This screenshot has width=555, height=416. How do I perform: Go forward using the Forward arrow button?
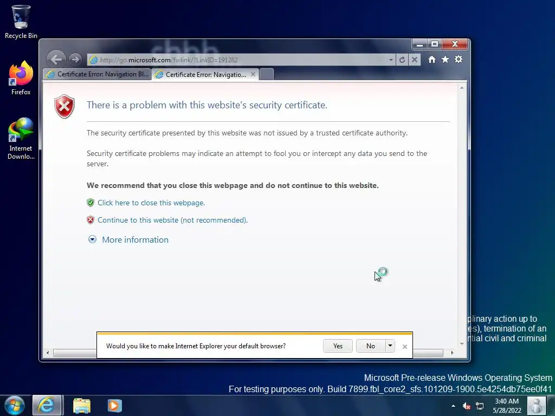(x=75, y=60)
